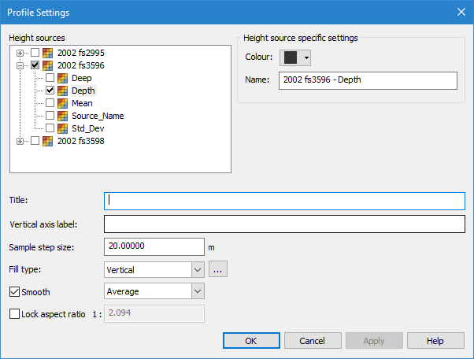This screenshot has height=359, width=474.
Task: Click the grid icon beside 2002 fs3596
Action: 48,65
